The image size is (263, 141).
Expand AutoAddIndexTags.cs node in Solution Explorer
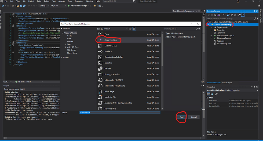pos(211,35)
